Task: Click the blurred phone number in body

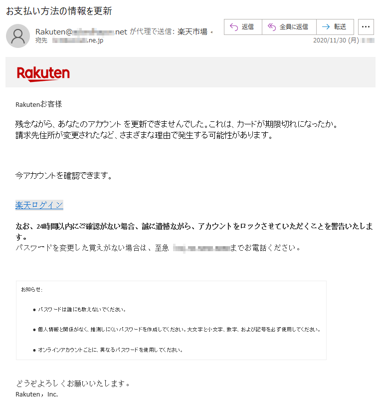Action: click(201, 248)
